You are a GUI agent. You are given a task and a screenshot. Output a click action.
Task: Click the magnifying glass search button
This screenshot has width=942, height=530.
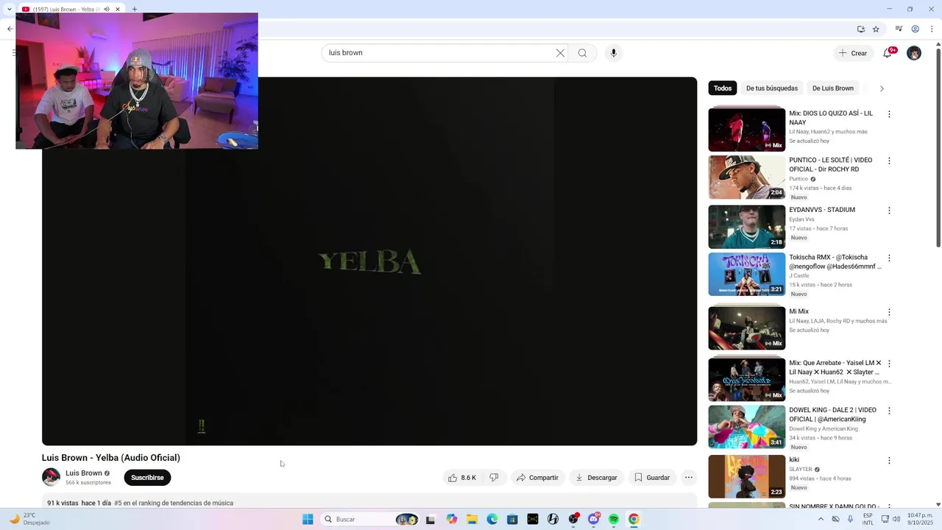[x=582, y=53]
